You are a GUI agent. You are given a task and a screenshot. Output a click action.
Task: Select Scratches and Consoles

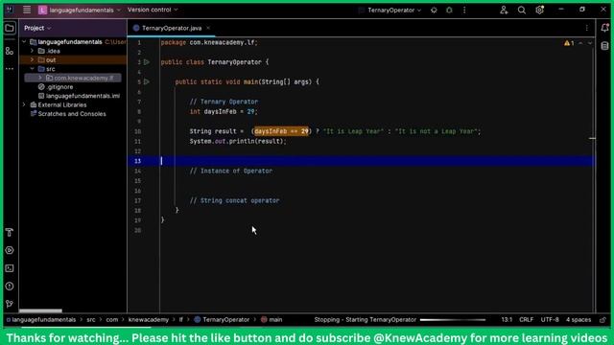[72, 114]
